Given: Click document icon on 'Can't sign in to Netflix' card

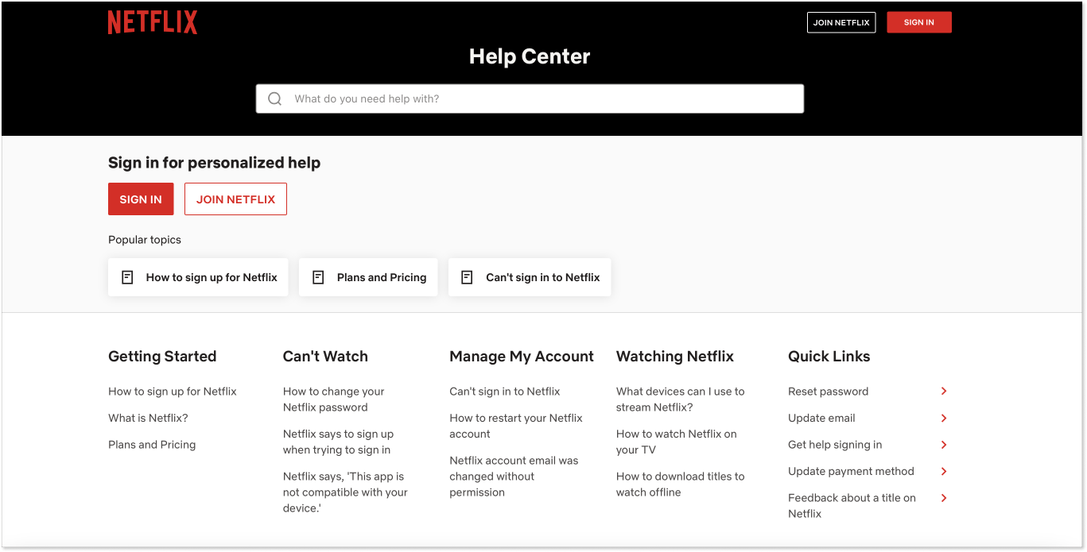Looking at the screenshot, I should [x=468, y=277].
